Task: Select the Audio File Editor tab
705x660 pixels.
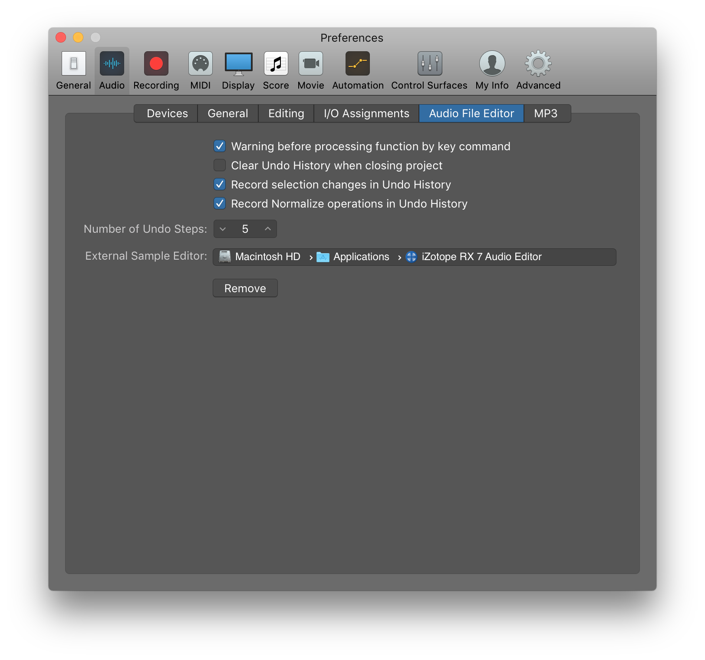Action: pyautogui.click(x=471, y=113)
